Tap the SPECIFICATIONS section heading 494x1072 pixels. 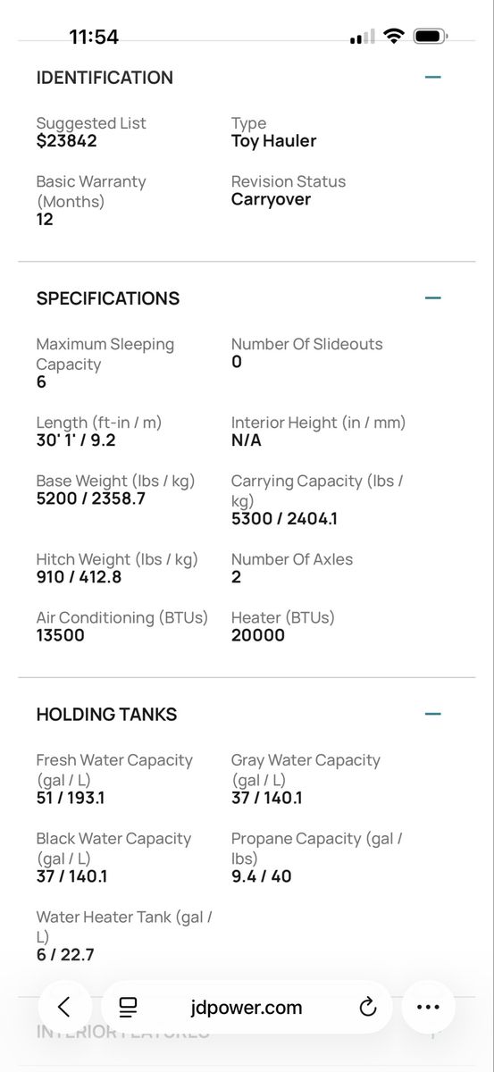point(108,298)
